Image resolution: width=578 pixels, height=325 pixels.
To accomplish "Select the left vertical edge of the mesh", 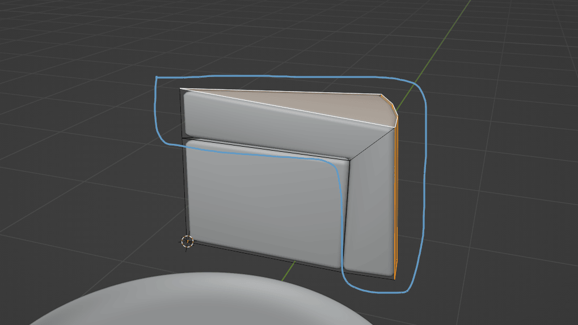I will pos(183,187).
